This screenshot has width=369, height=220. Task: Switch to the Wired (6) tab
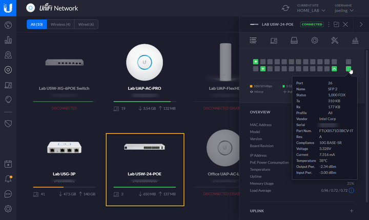(86, 24)
